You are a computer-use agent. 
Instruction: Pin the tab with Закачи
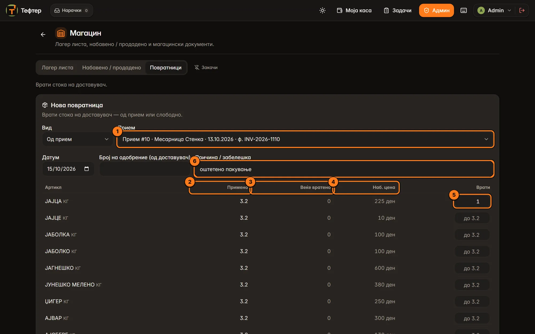point(206,67)
